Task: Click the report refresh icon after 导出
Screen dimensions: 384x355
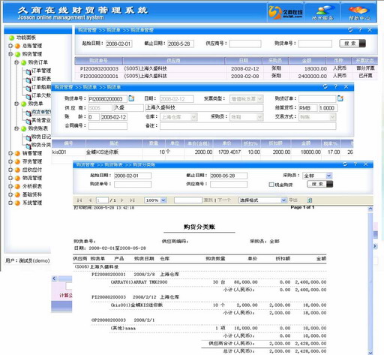Action: 310,200
